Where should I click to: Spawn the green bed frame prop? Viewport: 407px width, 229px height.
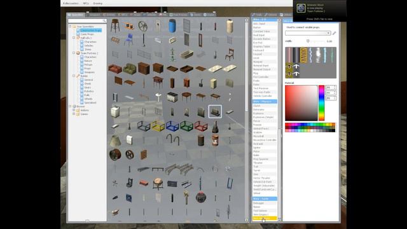pyautogui.click(x=186, y=126)
